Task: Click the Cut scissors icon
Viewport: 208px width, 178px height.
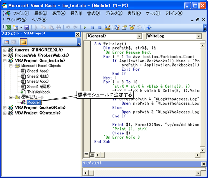Action: [36, 27]
